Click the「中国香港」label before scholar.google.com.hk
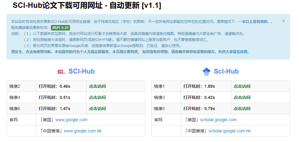Viewport: 299px width, 142px height. tap(196, 131)
